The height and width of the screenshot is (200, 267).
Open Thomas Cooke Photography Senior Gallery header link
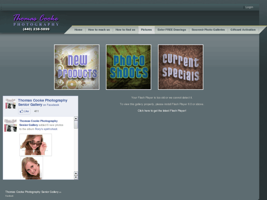(43, 102)
